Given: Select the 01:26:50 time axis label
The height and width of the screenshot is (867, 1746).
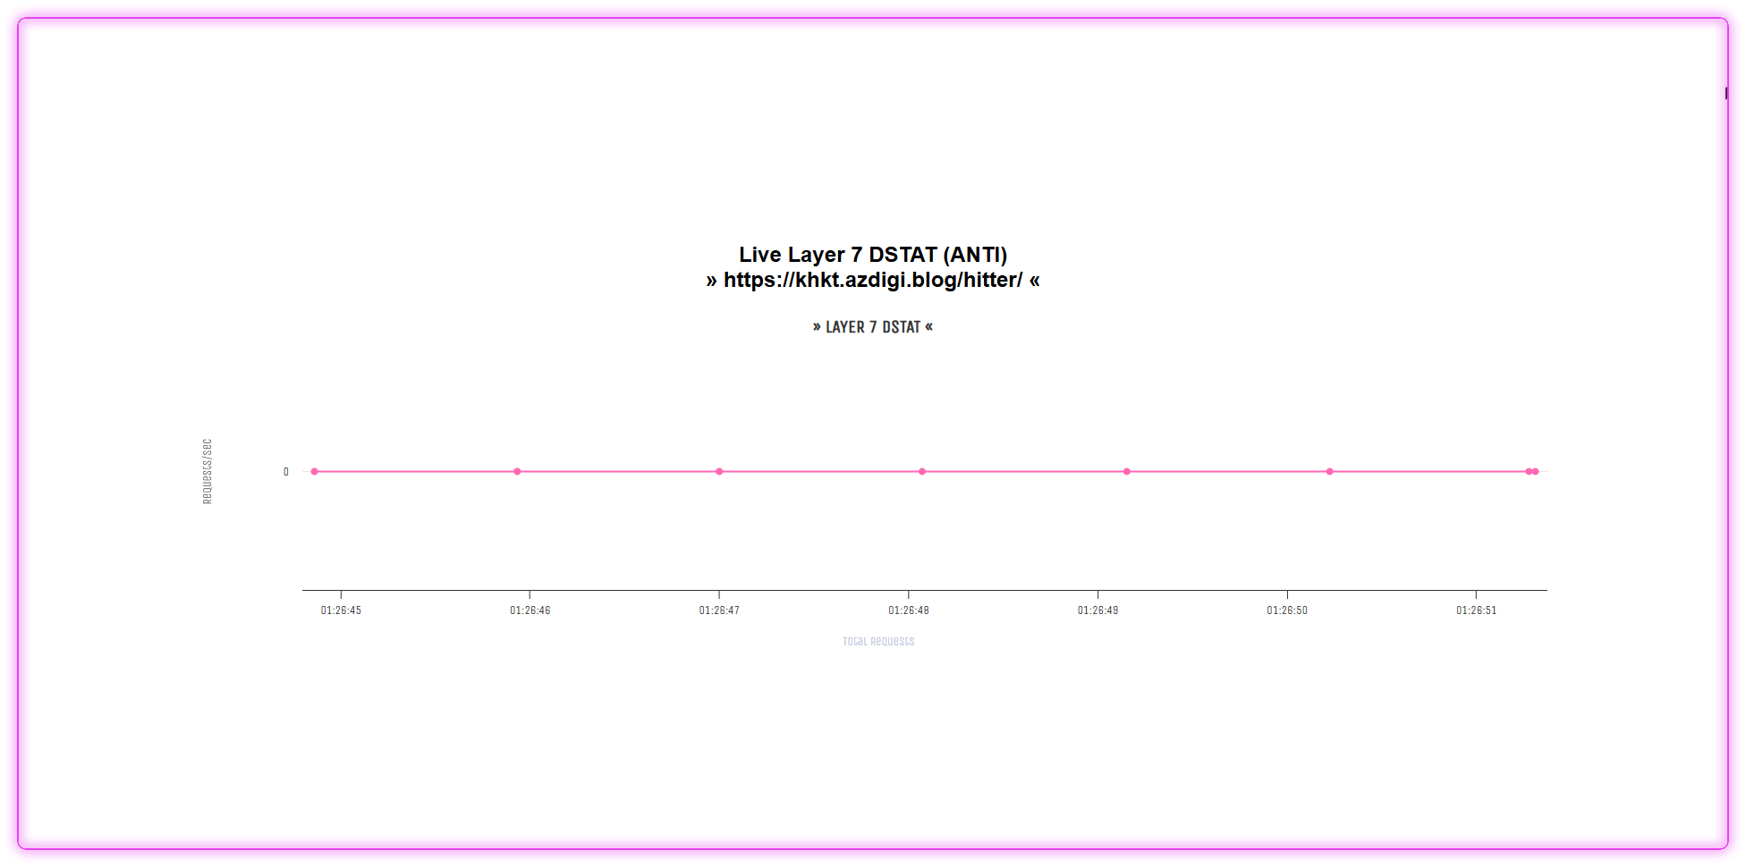Looking at the screenshot, I should click(1286, 610).
